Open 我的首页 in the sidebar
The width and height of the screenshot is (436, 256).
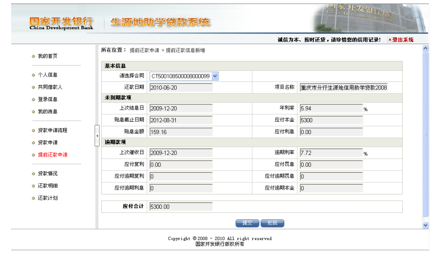48,56
